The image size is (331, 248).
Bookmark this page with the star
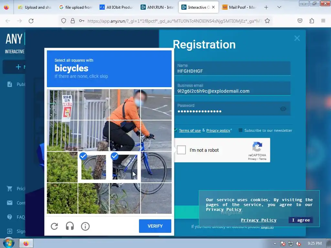pyautogui.click(x=267, y=21)
